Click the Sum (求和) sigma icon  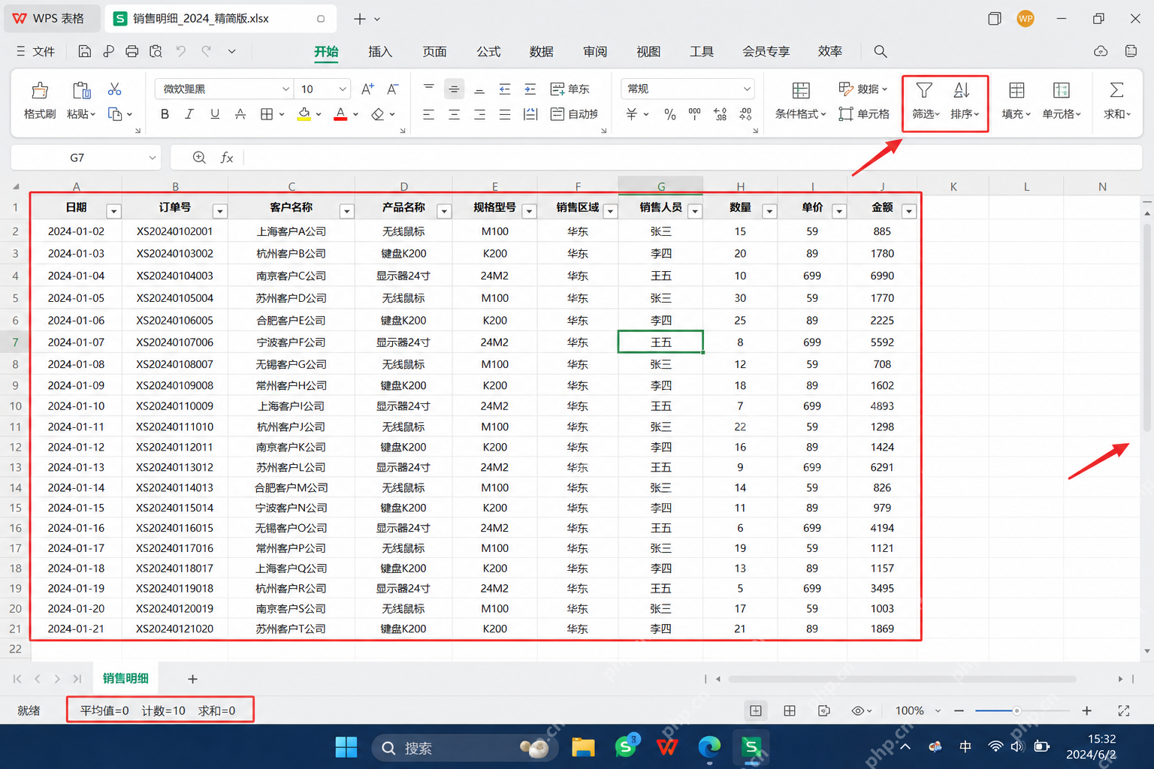pyautogui.click(x=1116, y=90)
